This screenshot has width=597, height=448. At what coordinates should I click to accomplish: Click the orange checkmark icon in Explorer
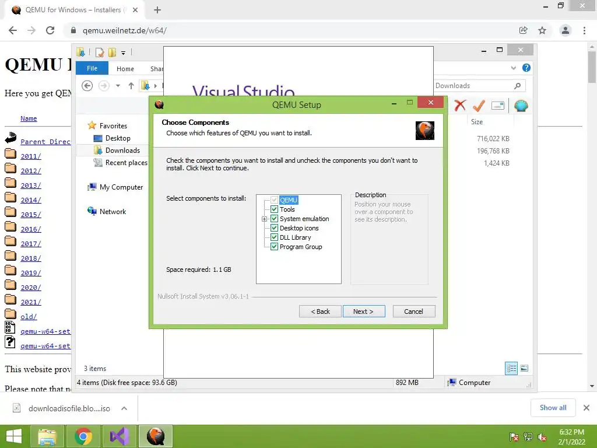click(479, 105)
